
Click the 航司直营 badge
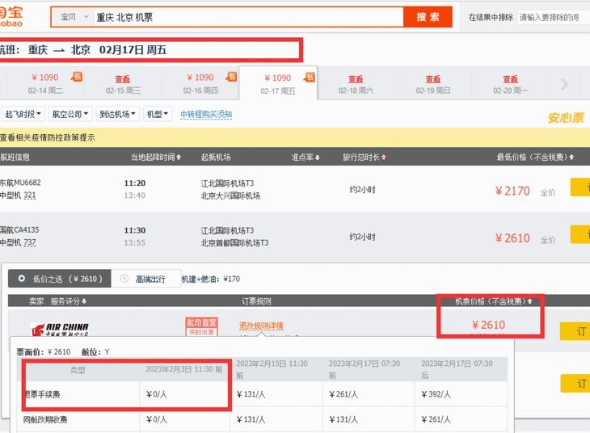[201, 326]
